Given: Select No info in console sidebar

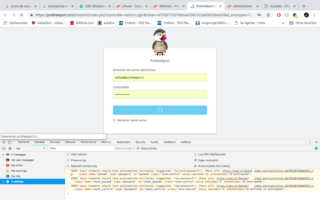Looking at the screenshot, I should [32, 176].
